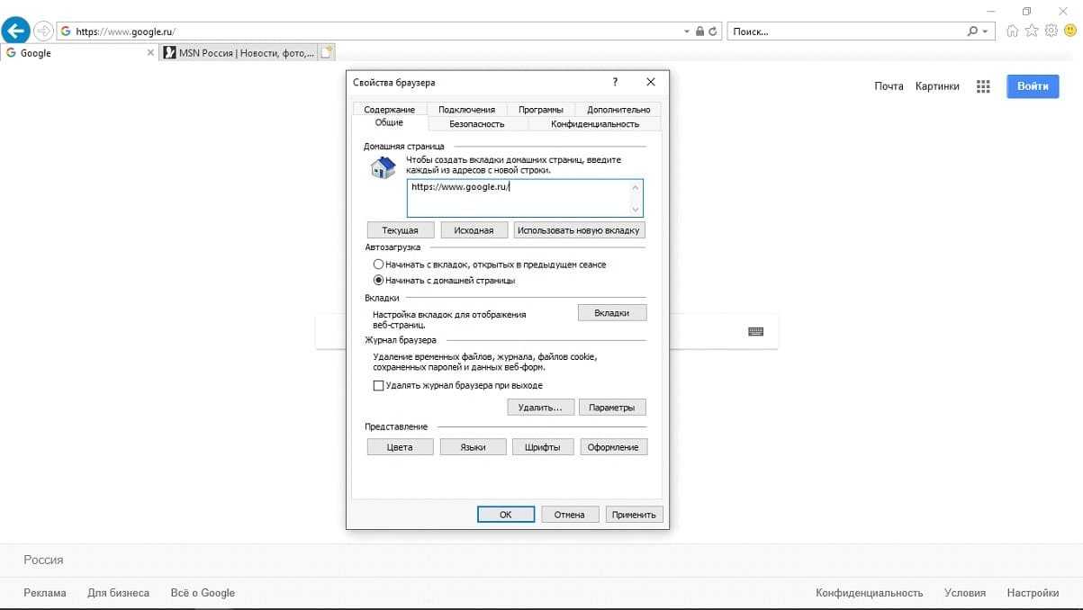Close the Свойства браузера dialog

[x=651, y=82]
